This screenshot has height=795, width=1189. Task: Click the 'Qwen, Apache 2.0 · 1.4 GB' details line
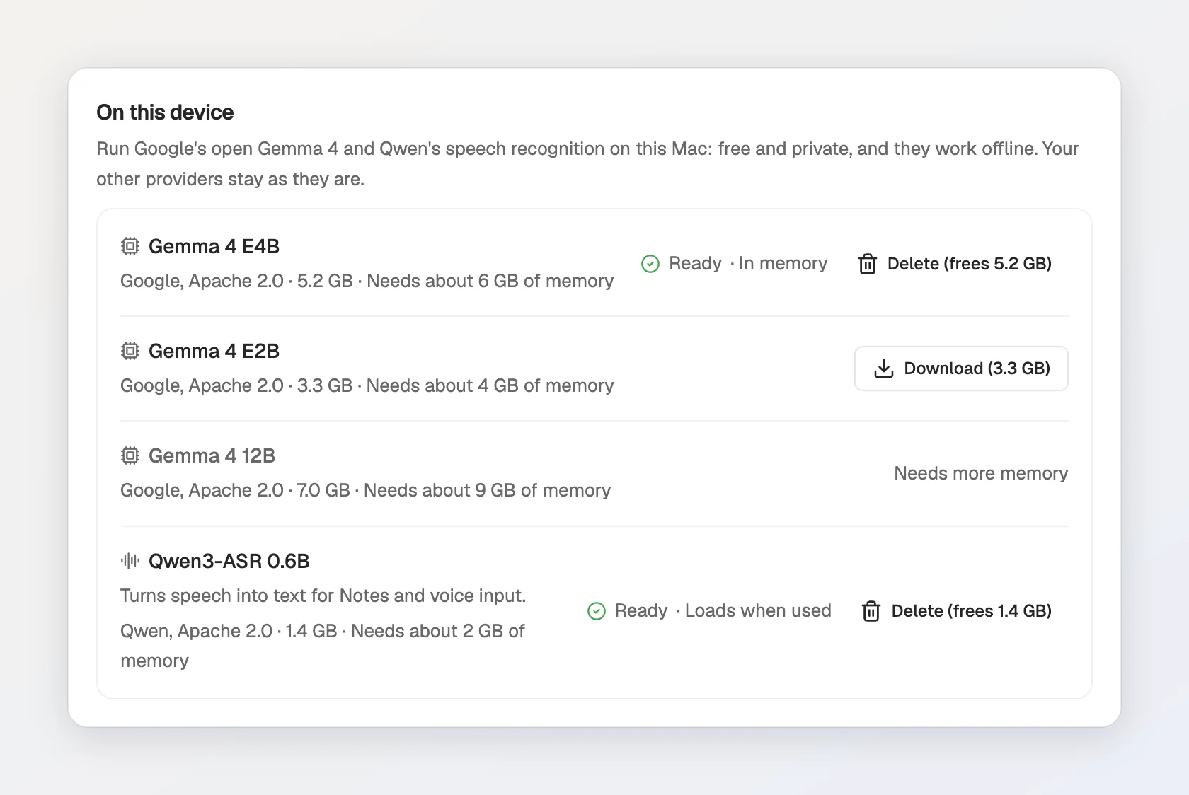click(323, 646)
